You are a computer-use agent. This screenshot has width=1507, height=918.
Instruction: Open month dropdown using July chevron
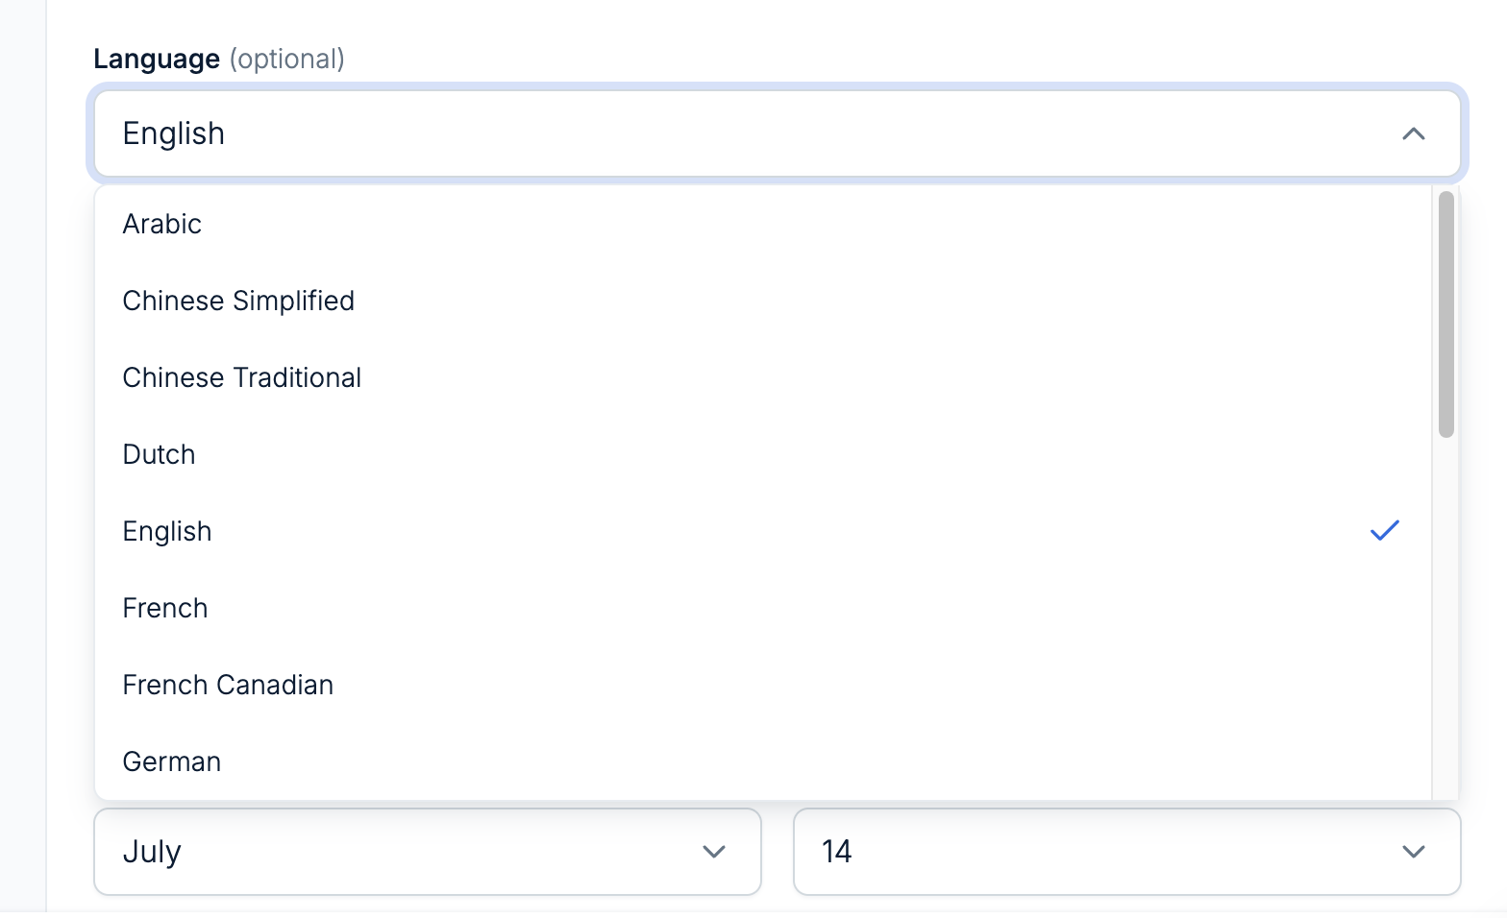pos(713,852)
